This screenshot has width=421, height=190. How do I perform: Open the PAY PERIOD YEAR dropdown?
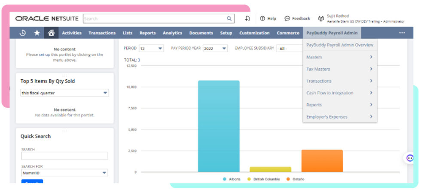point(215,48)
